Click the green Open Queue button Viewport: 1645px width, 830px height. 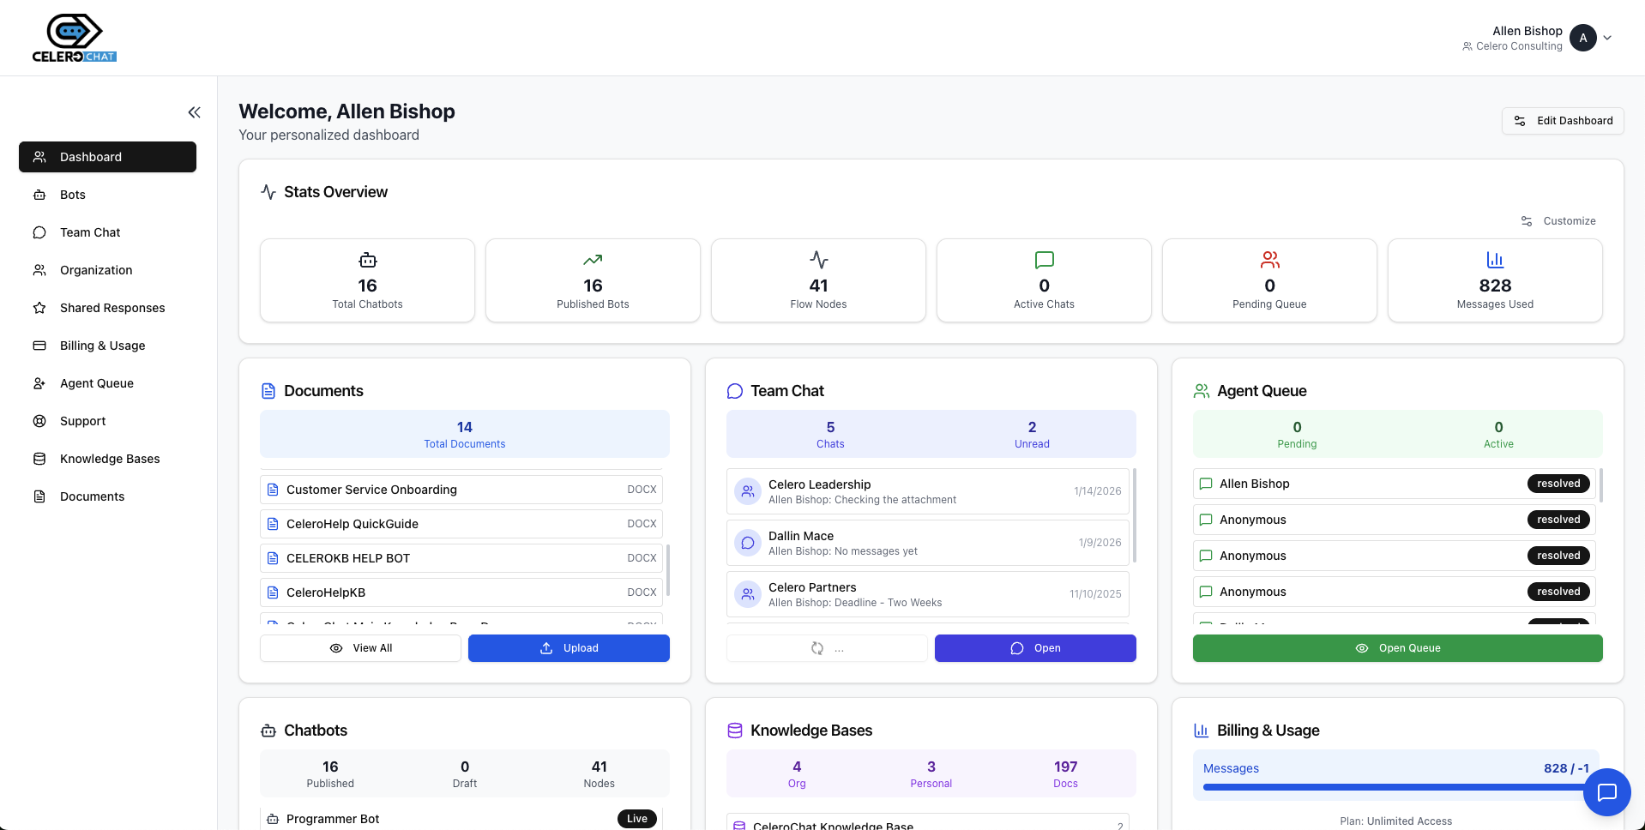[x=1398, y=648]
